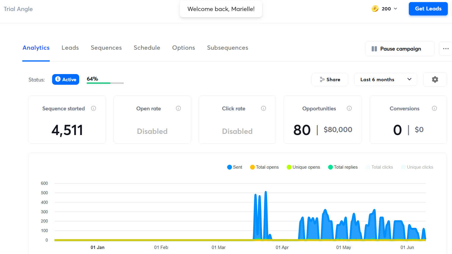Click the Sequence started info icon

[93, 108]
